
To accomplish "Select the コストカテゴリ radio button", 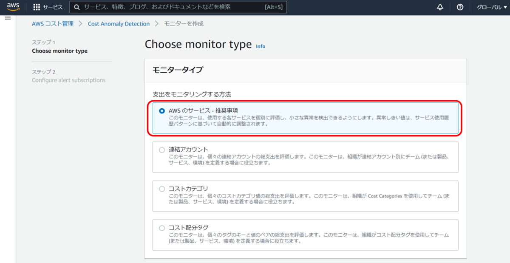I will (161, 189).
